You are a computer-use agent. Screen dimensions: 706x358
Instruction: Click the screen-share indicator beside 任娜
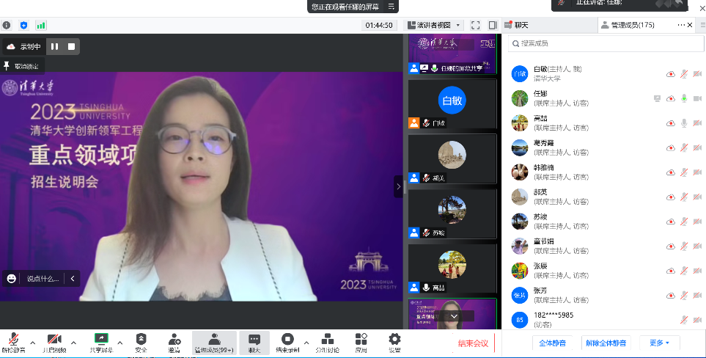(x=657, y=98)
